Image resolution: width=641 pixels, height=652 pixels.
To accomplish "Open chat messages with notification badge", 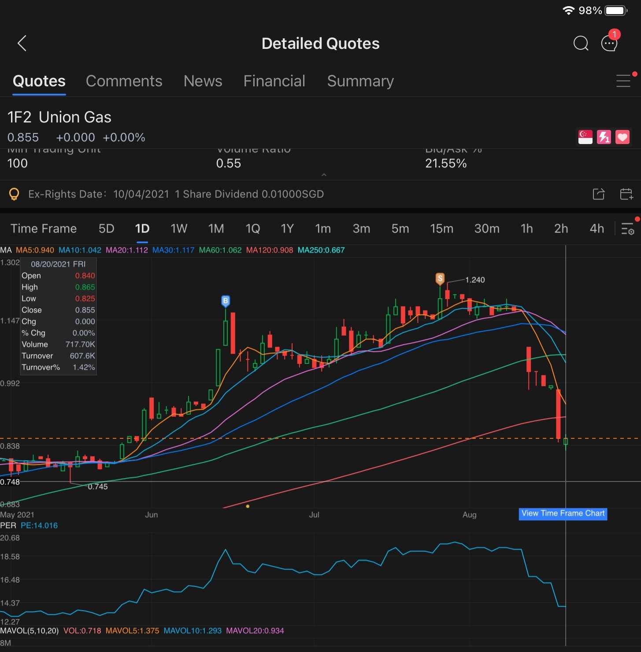I will click(x=610, y=42).
